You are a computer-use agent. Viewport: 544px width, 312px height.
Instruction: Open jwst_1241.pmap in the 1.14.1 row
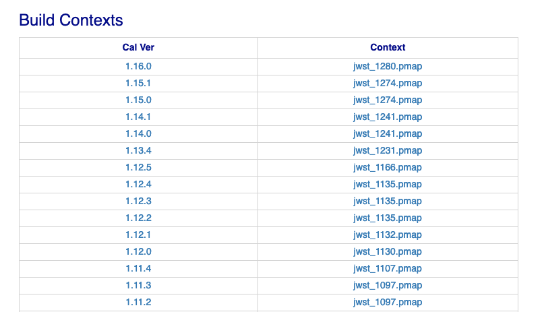click(388, 117)
